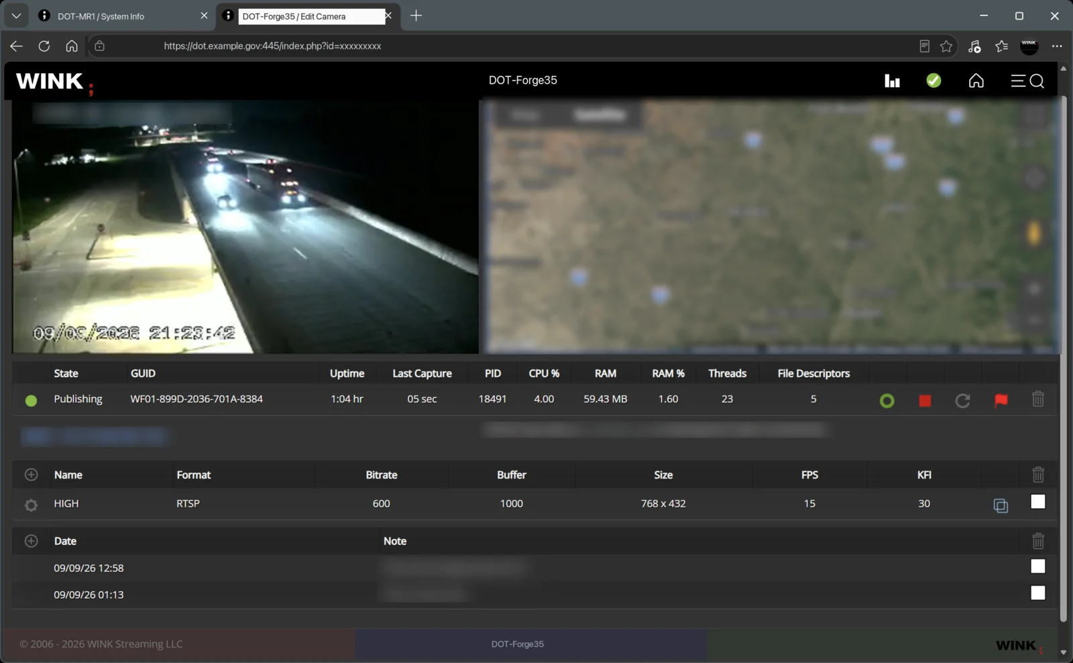Check the HIGH stream checkbox

pos(1038,502)
